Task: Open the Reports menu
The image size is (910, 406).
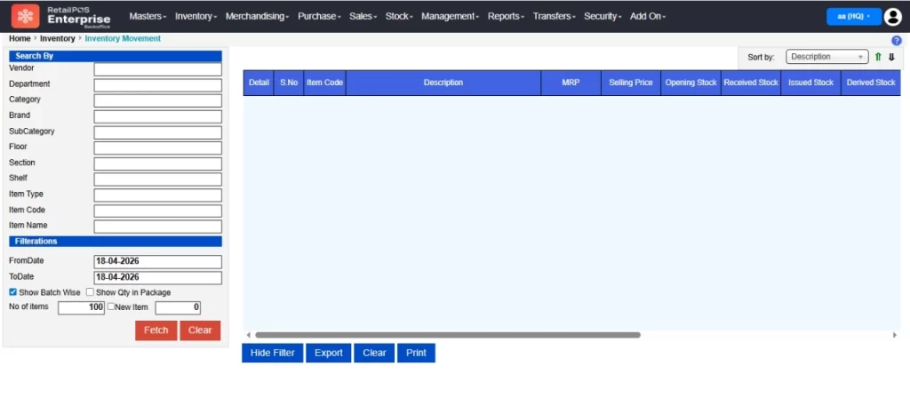Action: pos(506,16)
